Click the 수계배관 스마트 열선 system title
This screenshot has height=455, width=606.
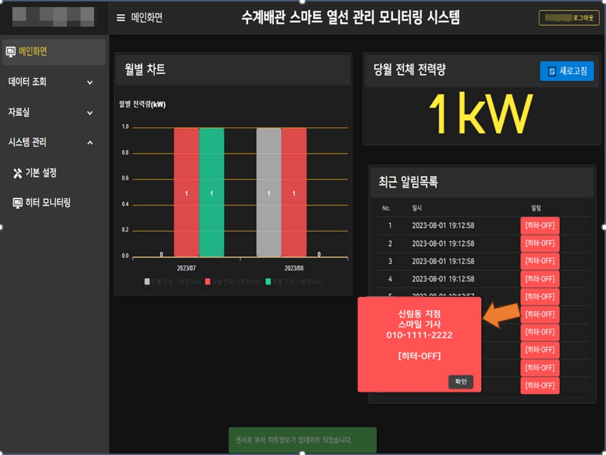[x=350, y=17]
